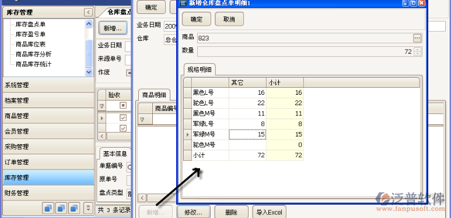
Task: Open the 采购管理 sidebar section
Action: point(48,147)
